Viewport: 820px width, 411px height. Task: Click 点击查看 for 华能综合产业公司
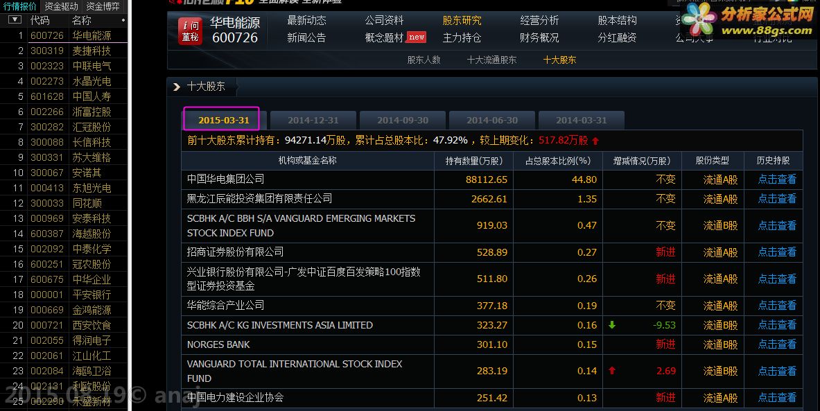(777, 306)
